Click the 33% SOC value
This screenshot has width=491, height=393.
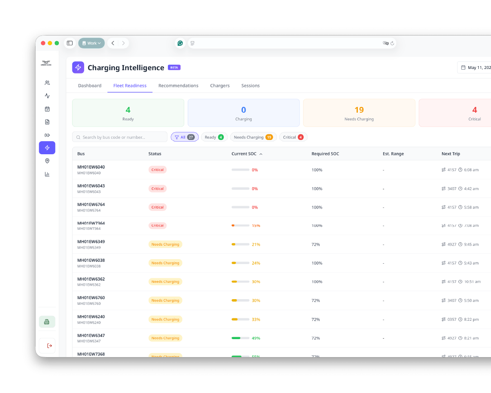click(x=256, y=319)
